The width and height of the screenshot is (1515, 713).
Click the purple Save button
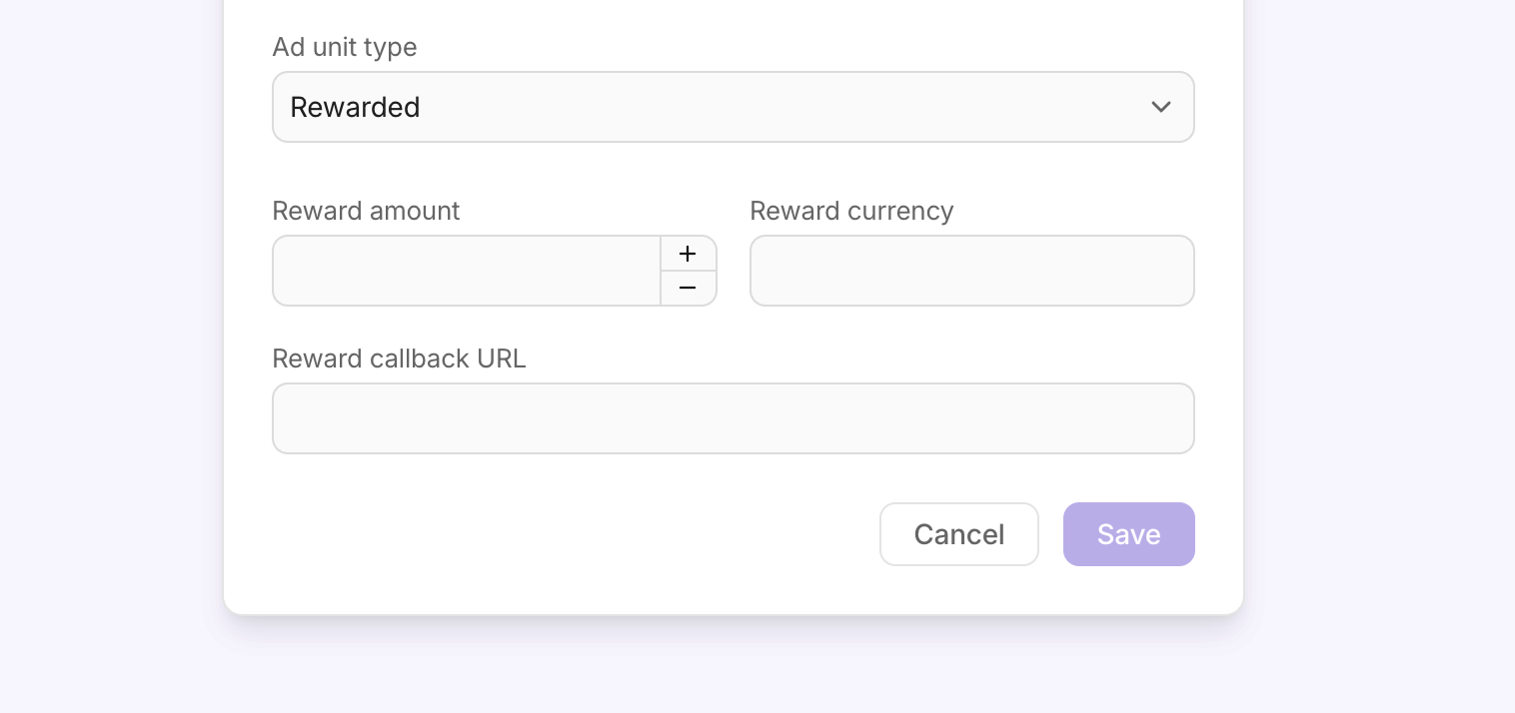point(1129,534)
